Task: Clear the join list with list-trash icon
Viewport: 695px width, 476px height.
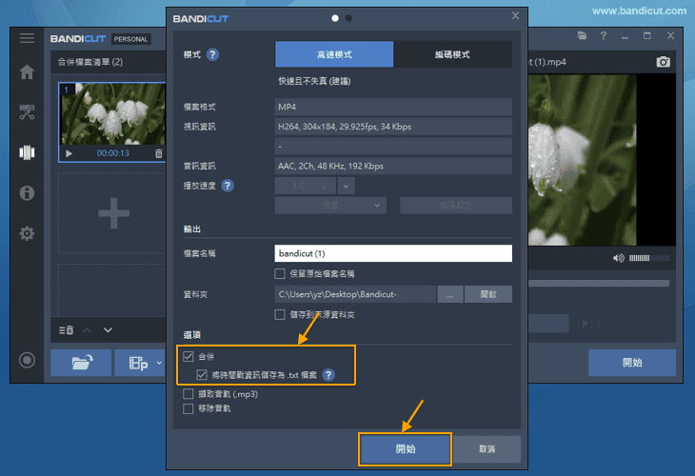Action: click(x=66, y=330)
